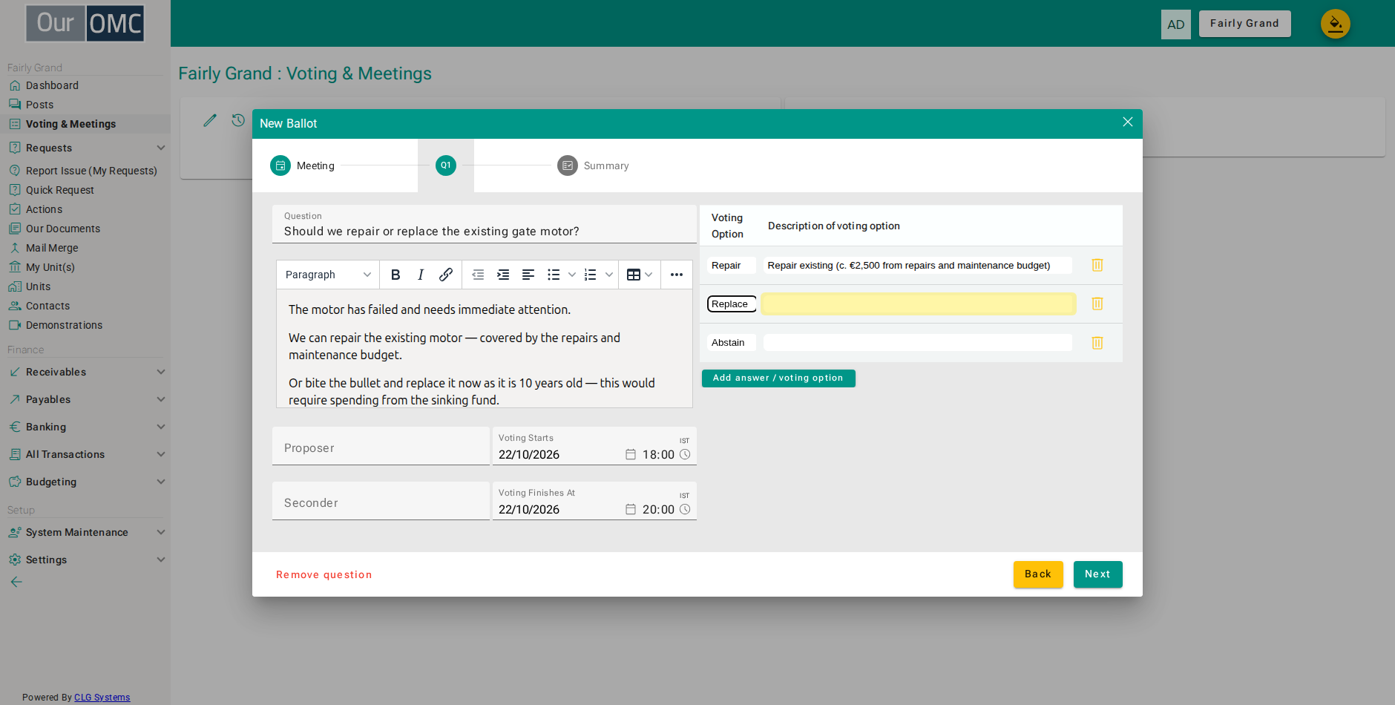The image size is (1395, 705).
Task: Click the Remove question link
Action: click(x=324, y=575)
